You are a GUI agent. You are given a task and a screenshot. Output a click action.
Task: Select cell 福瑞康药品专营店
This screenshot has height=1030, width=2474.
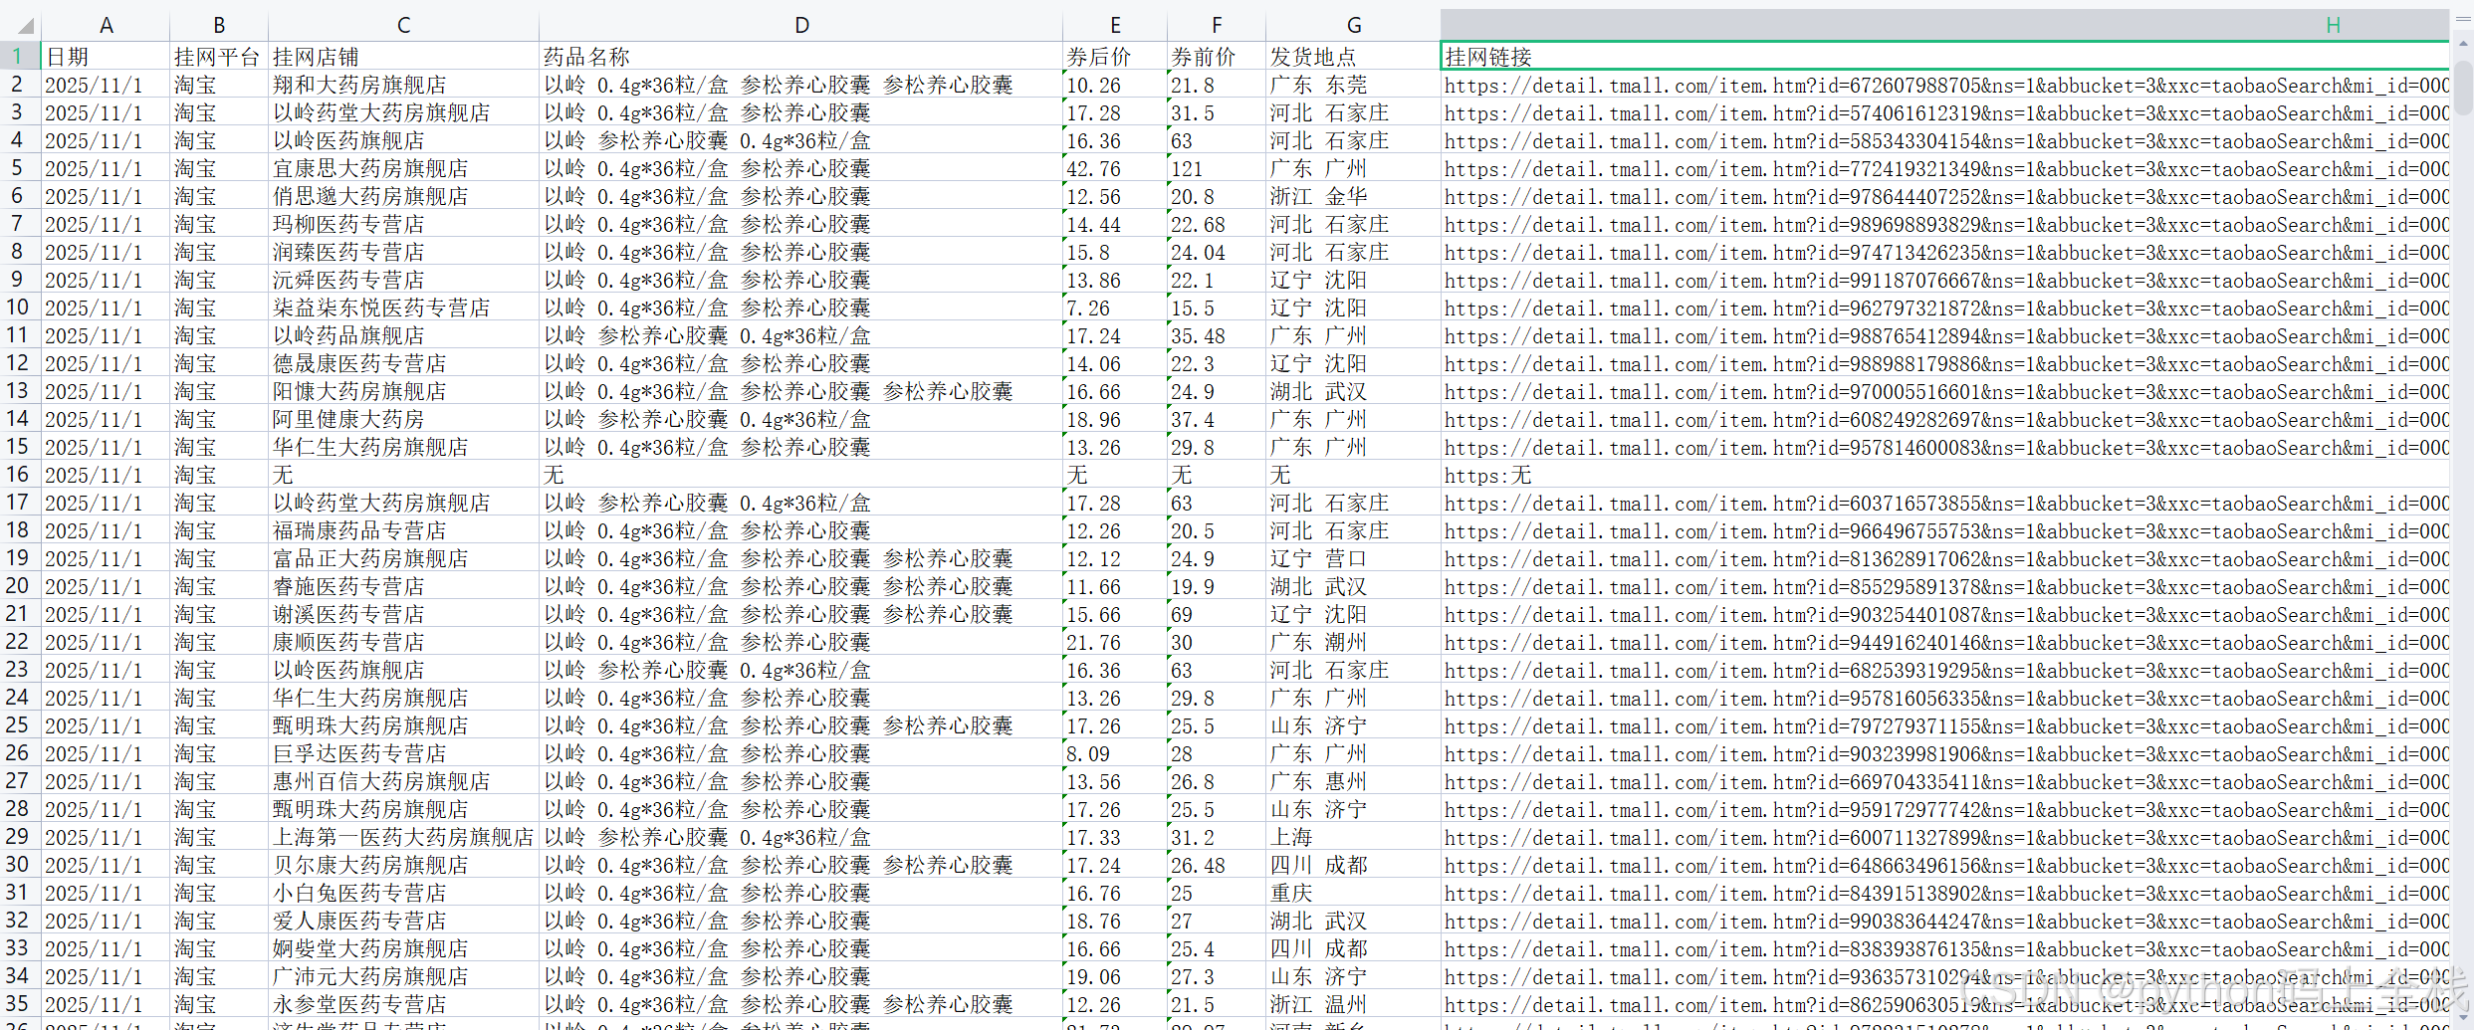click(403, 530)
